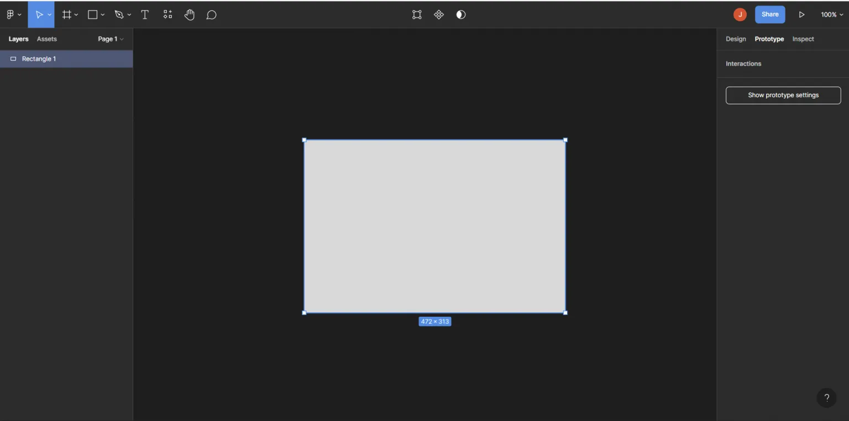Viewport: 849px width, 421px height.
Task: Click the Create component icon
Action: [x=439, y=14]
